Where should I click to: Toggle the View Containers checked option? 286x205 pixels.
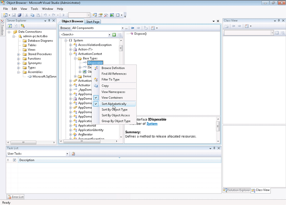(112, 97)
